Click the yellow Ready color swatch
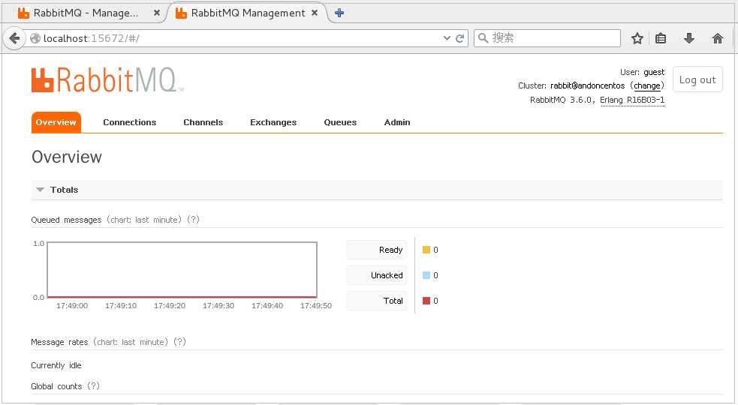 tap(426, 250)
